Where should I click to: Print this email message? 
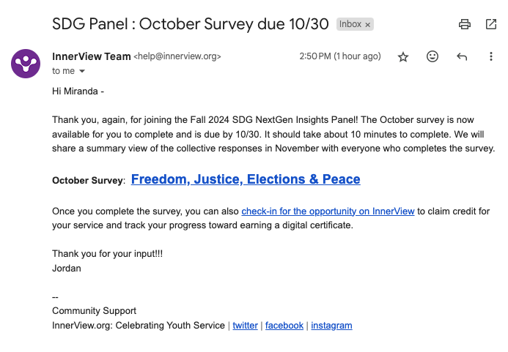click(464, 24)
